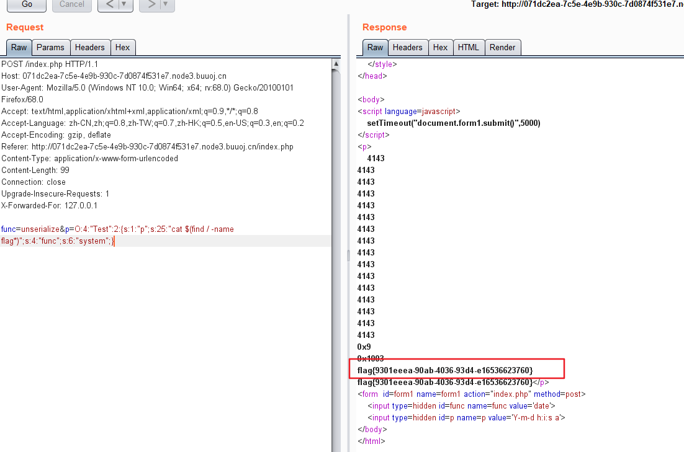Go forward with the next history arrow

coord(151,4)
